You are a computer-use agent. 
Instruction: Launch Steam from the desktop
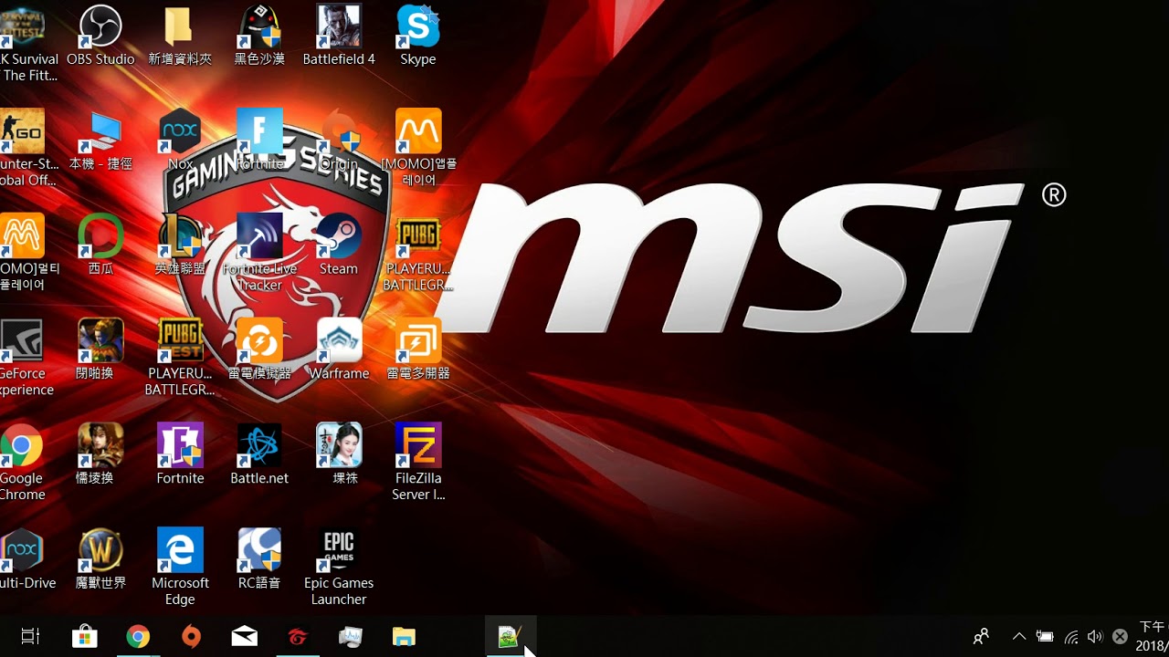tap(339, 245)
